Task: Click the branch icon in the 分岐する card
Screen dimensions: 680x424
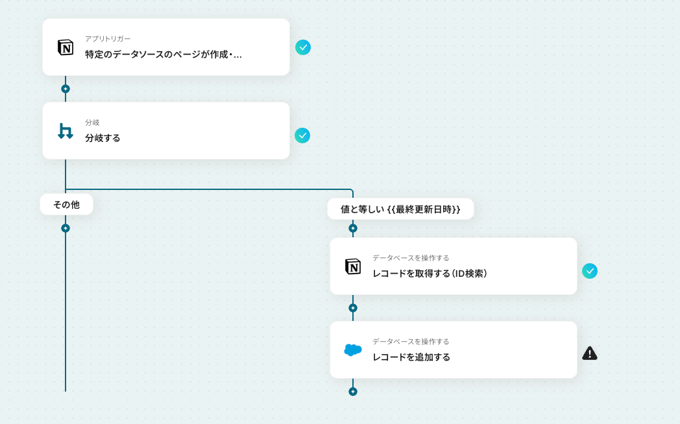Action: click(66, 131)
